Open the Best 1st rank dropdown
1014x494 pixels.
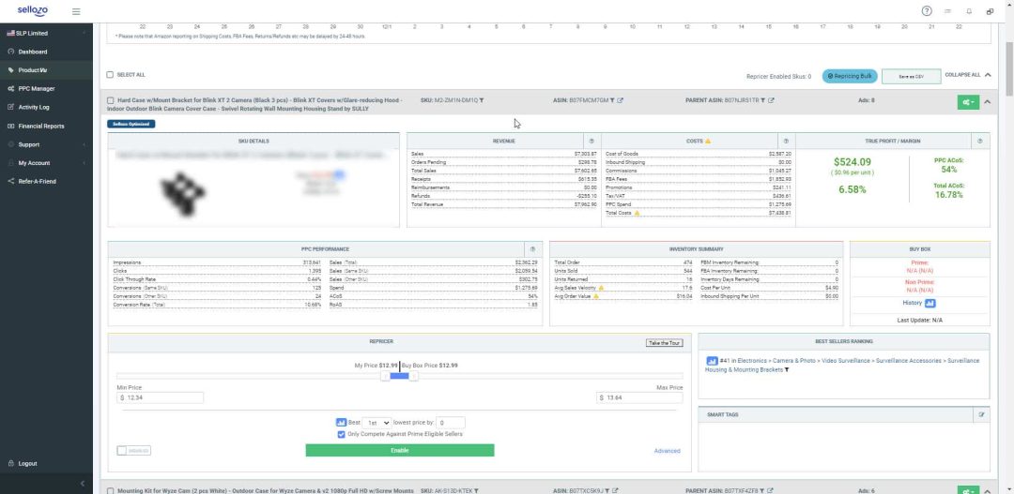(376, 423)
